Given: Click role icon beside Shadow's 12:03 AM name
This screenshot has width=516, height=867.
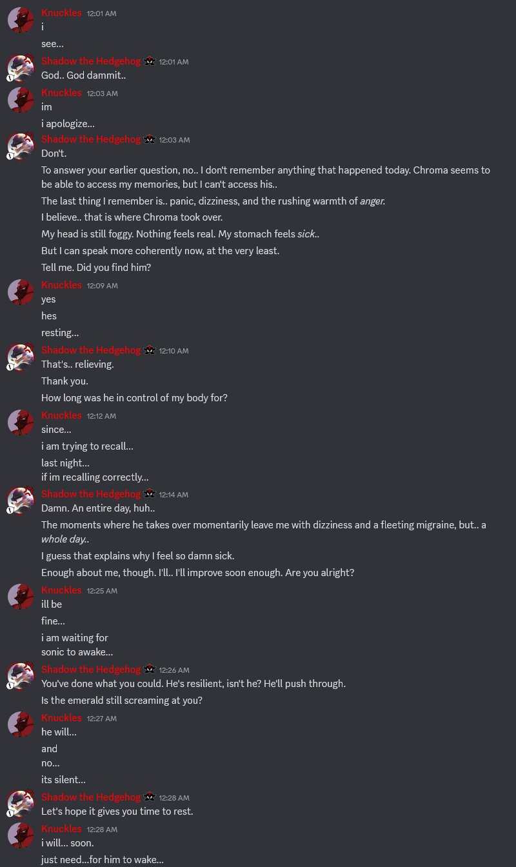Looking at the screenshot, I should [150, 139].
